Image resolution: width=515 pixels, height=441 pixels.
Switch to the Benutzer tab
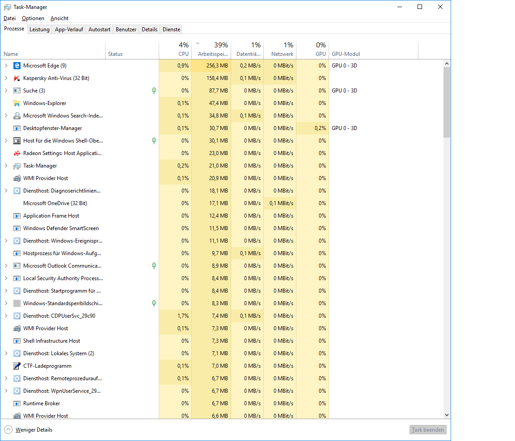[x=126, y=29]
